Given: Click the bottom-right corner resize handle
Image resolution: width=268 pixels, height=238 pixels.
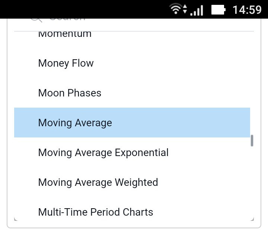Looking at the screenshot, I should (x=252, y=219).
